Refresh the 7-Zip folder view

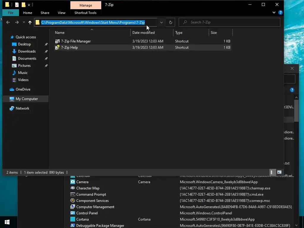(171, 22)
